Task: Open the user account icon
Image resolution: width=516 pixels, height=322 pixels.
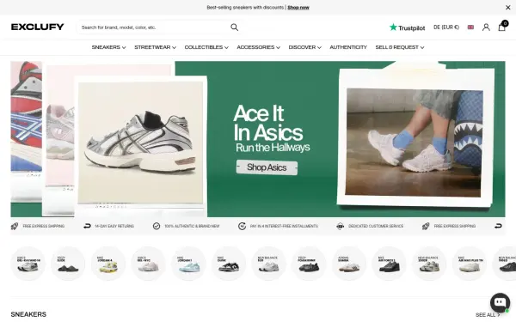Action: [486, 27]
